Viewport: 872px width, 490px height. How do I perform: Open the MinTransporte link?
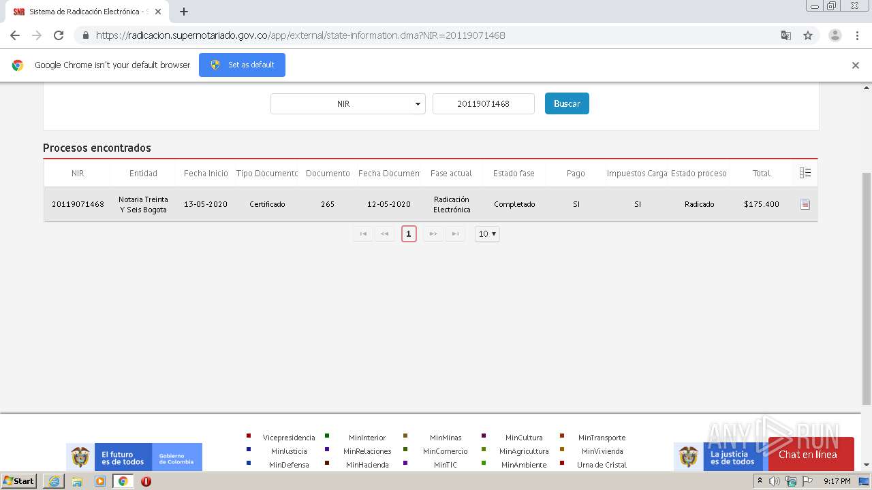[x=602, y=438]
